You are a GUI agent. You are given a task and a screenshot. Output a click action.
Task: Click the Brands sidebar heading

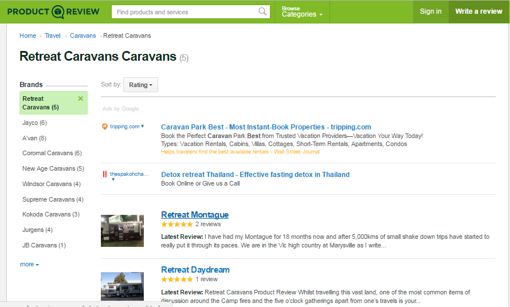coord(31,85)
